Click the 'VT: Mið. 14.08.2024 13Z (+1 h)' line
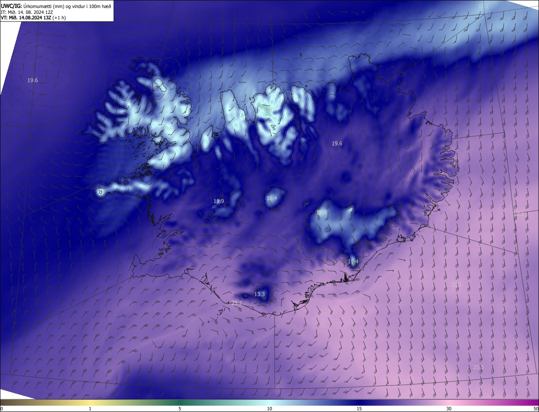Screen dimensions: 539x412 [33, 18]
